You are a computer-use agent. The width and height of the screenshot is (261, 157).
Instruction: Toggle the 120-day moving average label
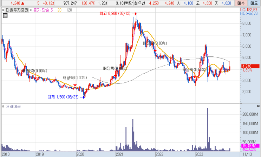pyautogui.click(x=69, y=10)
